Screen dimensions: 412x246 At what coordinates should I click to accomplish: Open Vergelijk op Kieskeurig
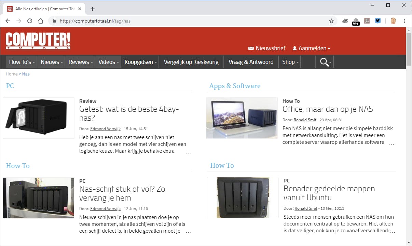pos(191,62)
